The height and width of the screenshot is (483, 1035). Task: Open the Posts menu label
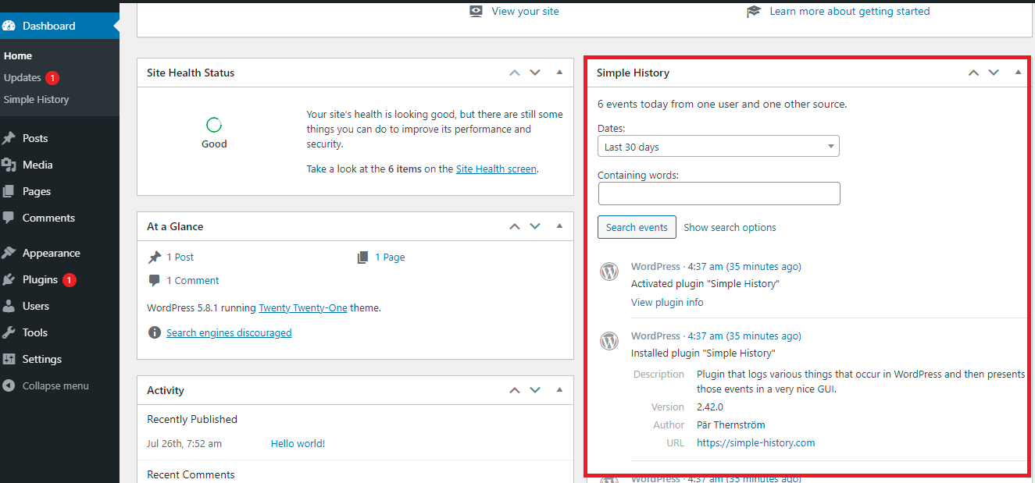pos(35,138)
